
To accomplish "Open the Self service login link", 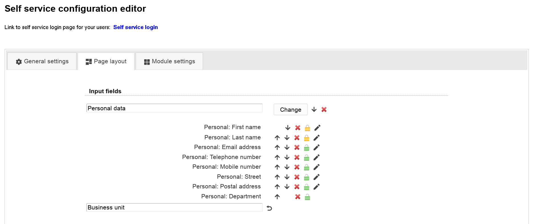I will coord(135,27).
